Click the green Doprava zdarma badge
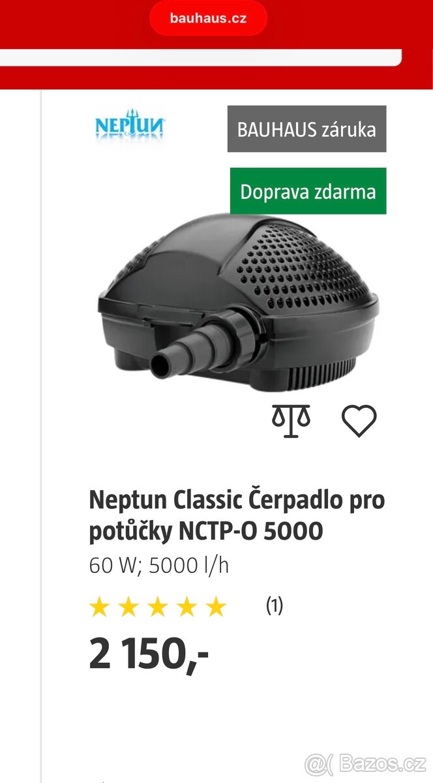433x783 pixels. (308, 191)
